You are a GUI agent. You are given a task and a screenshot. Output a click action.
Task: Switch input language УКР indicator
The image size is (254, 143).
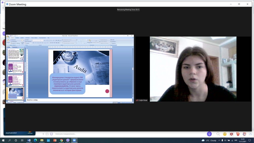[236, 140]
